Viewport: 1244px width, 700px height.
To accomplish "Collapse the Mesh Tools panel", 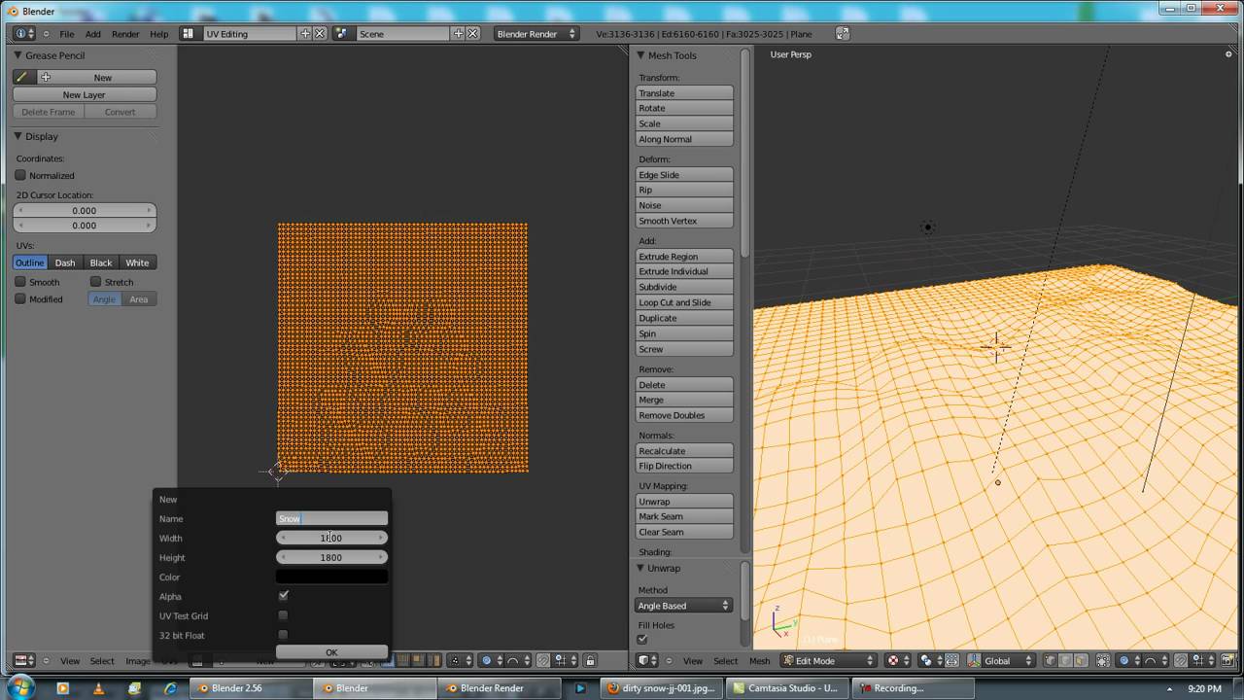I will point(640,55).
